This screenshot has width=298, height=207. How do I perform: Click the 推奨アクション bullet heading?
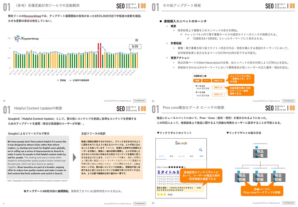coord(180,58)
